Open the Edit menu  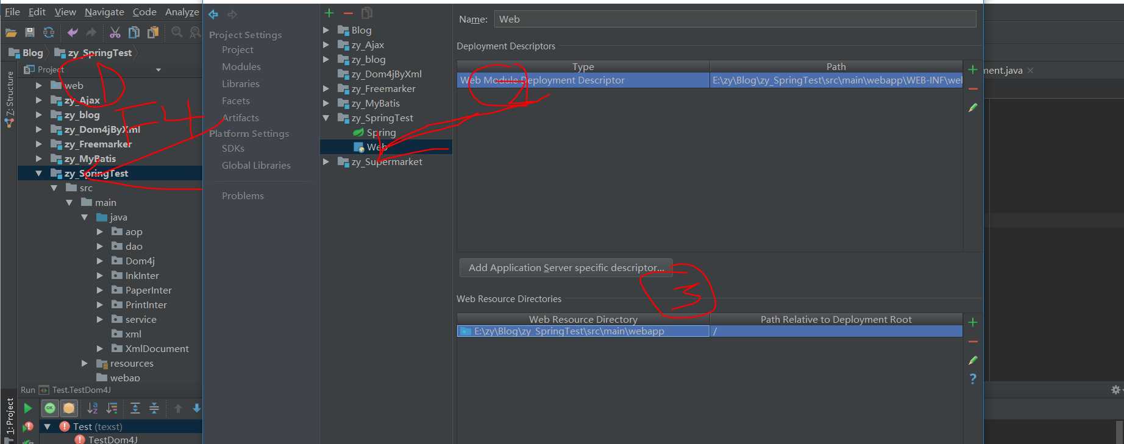point(37,12)
